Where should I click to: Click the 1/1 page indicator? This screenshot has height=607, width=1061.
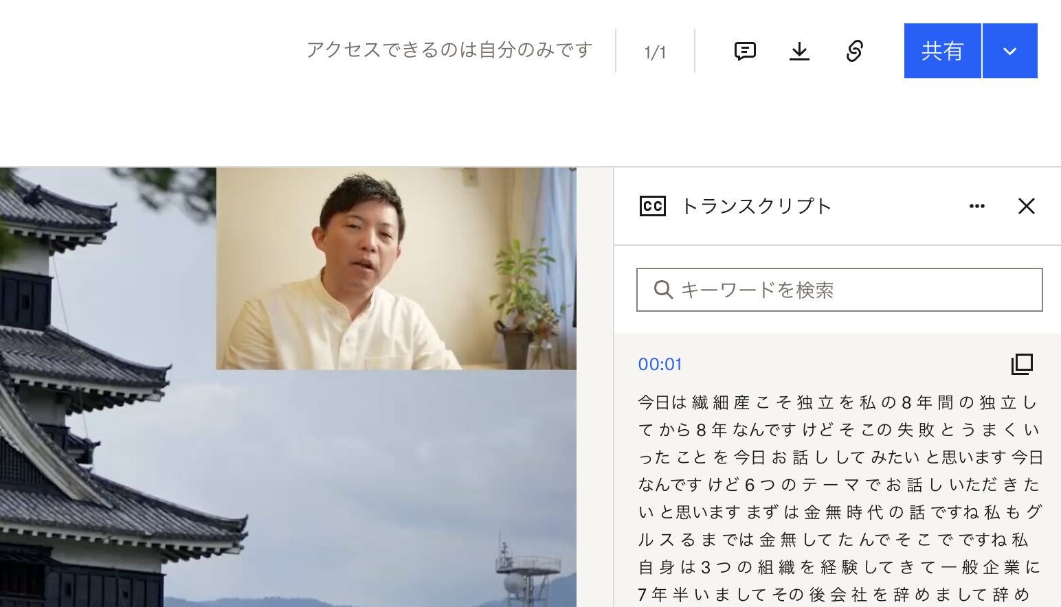pyautogui.click(x=655, y=52)
